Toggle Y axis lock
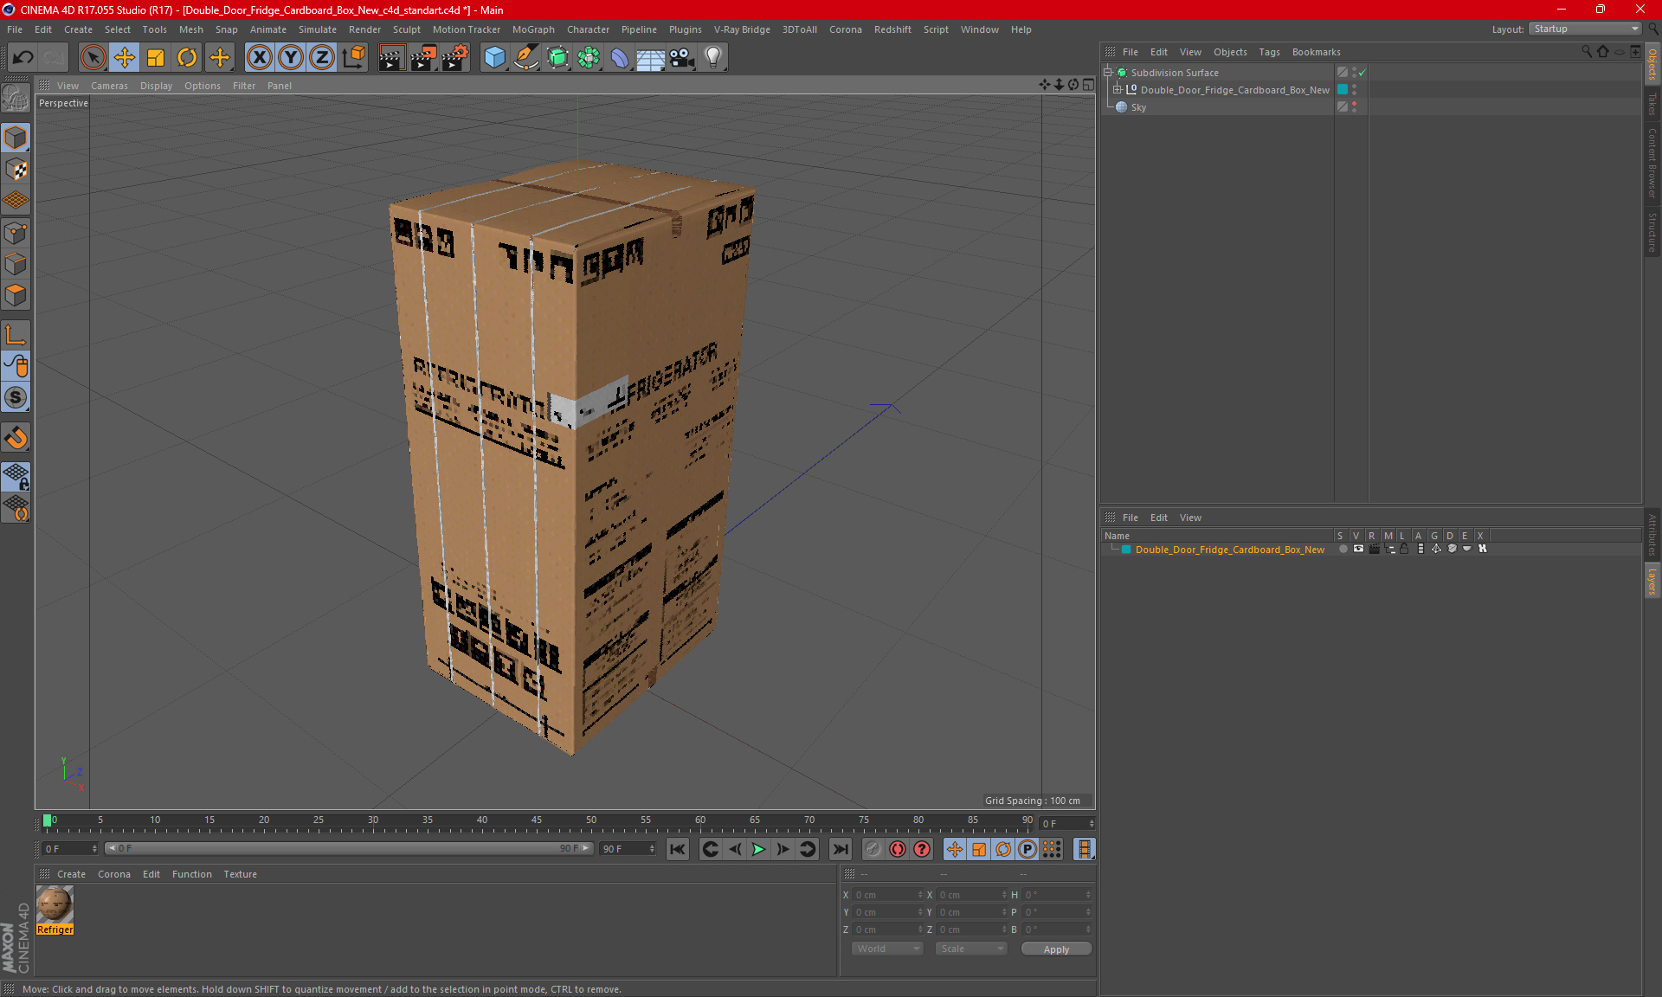The image size is (1662, 997). 291,58
